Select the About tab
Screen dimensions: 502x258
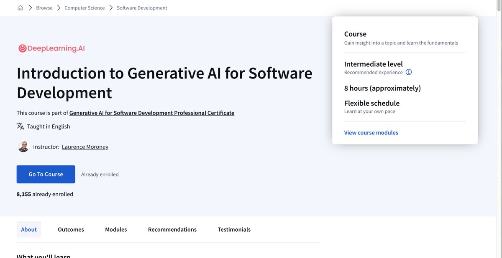pyautogui.click(x=29, y=229)
